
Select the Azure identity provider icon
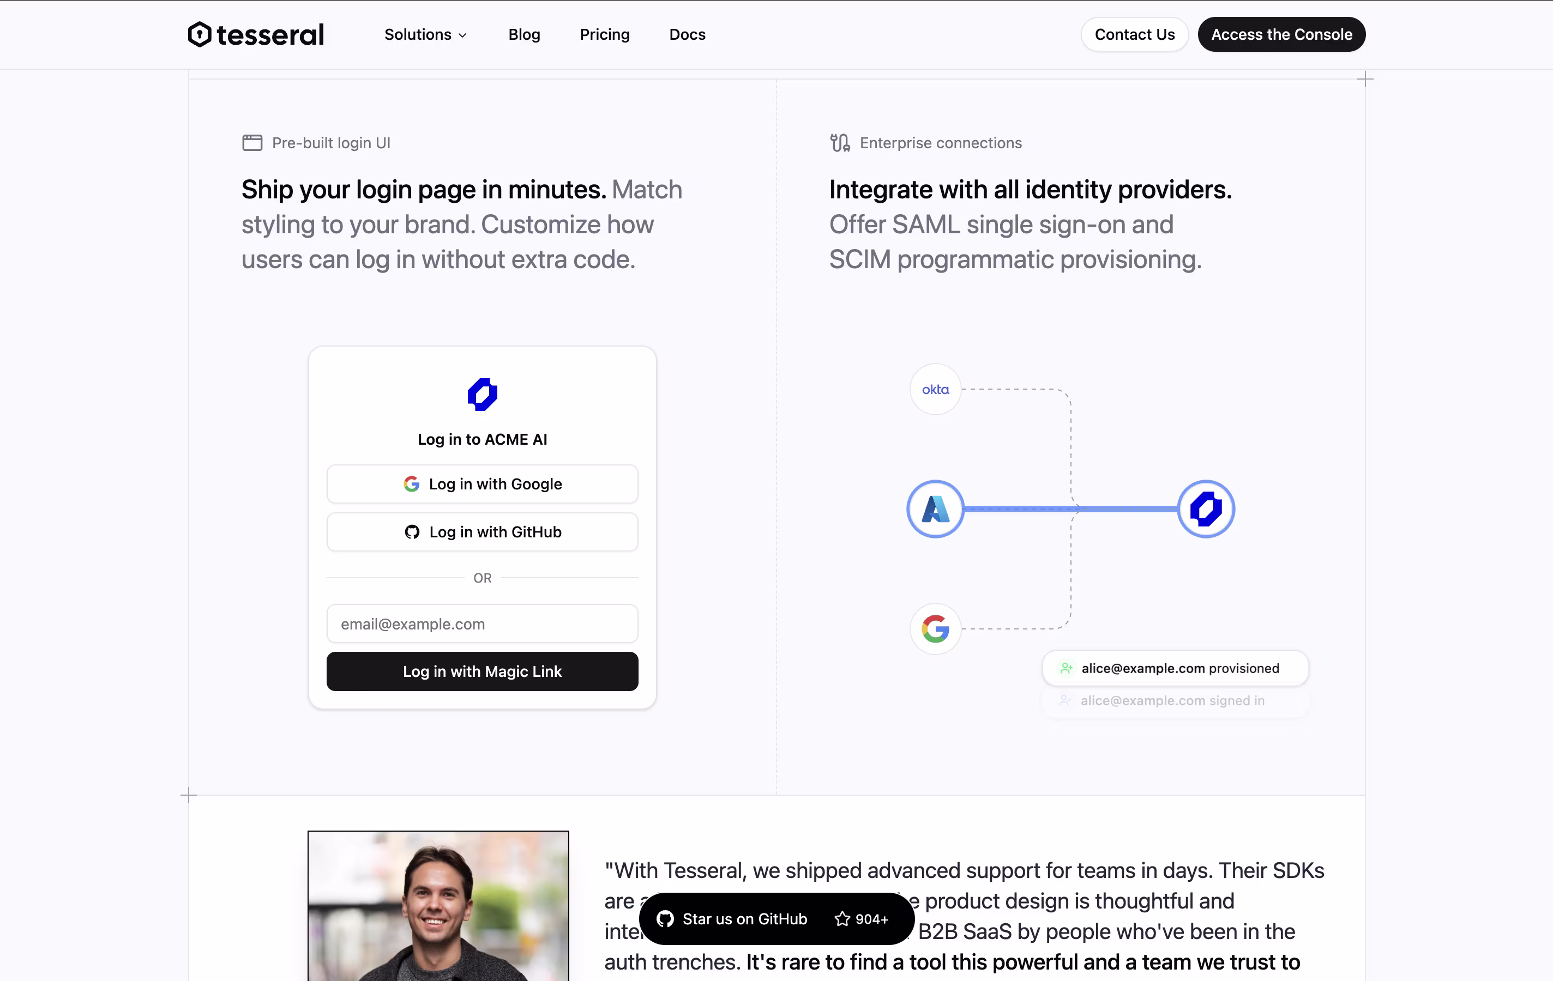[x=935, y=508]
